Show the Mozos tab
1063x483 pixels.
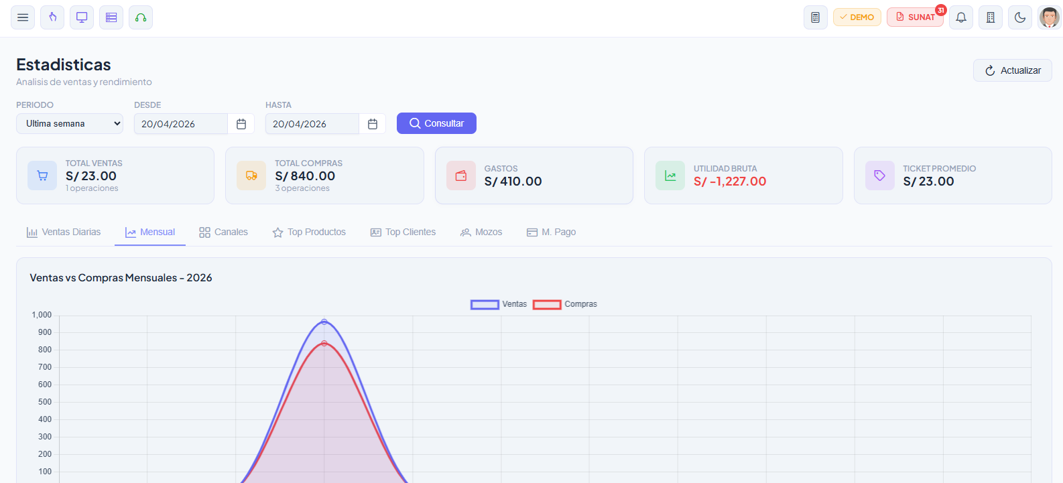[x=481, y=232]
